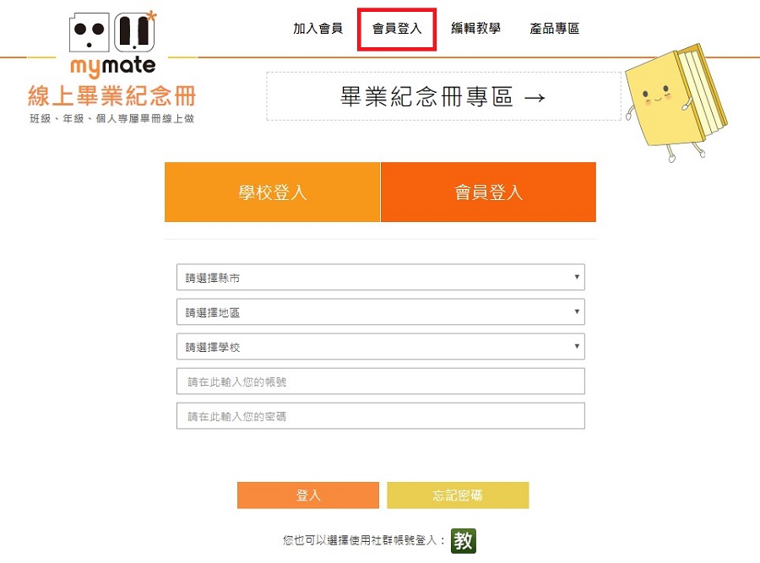Click the mymate logo icon
Viewport: 760px width, 563px height.
pyautogui.click(x=112, y=42)
